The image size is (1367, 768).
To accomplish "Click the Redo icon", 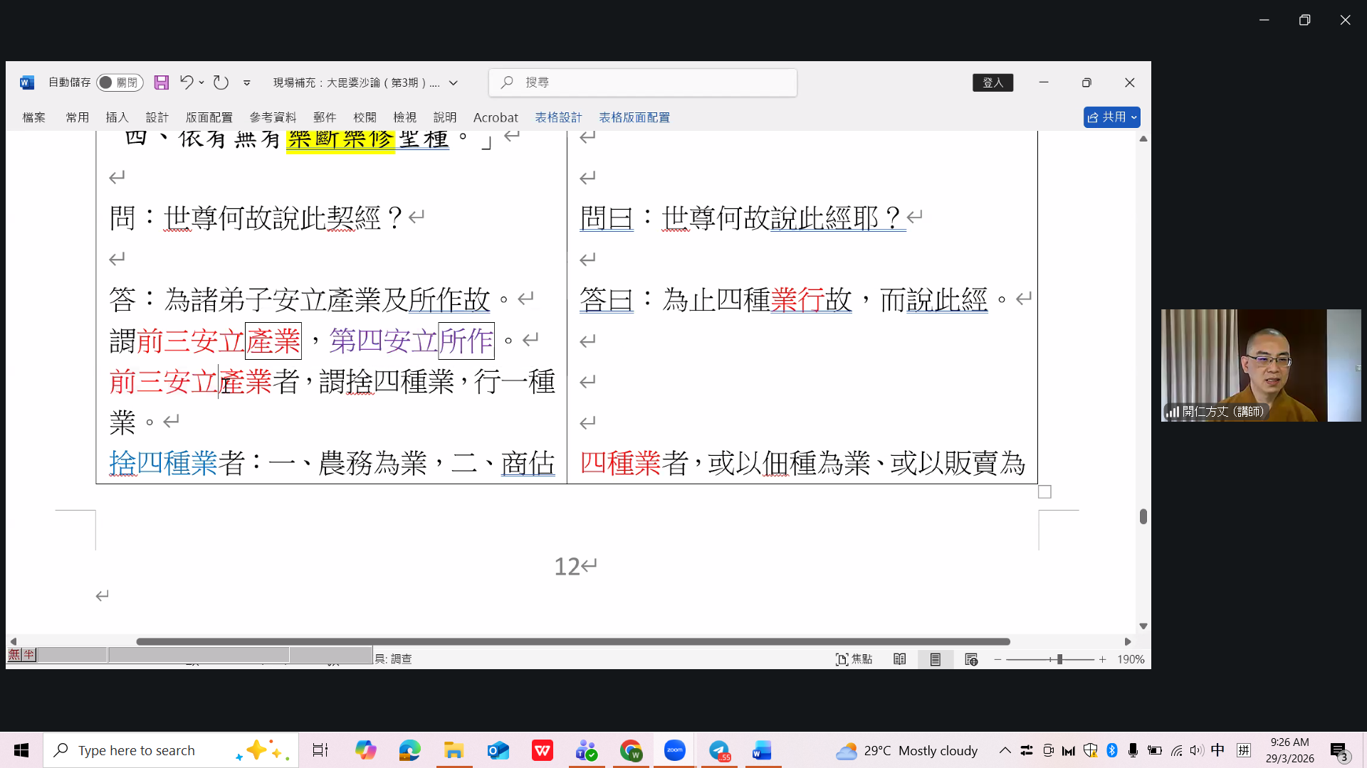I will 221,82.
